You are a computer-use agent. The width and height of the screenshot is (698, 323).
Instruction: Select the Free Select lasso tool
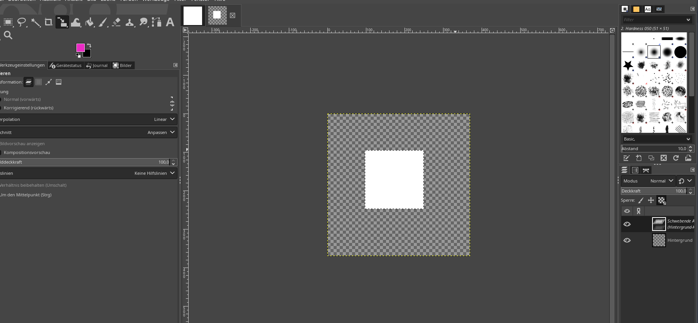tap(22, 22)
